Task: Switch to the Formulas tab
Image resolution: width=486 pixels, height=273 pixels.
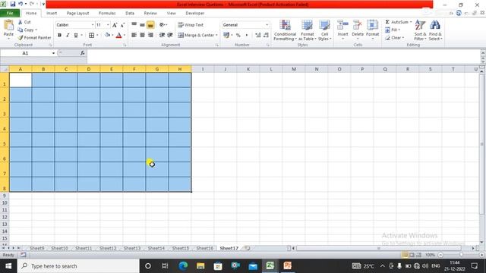Action: click(x=107, y=14)
